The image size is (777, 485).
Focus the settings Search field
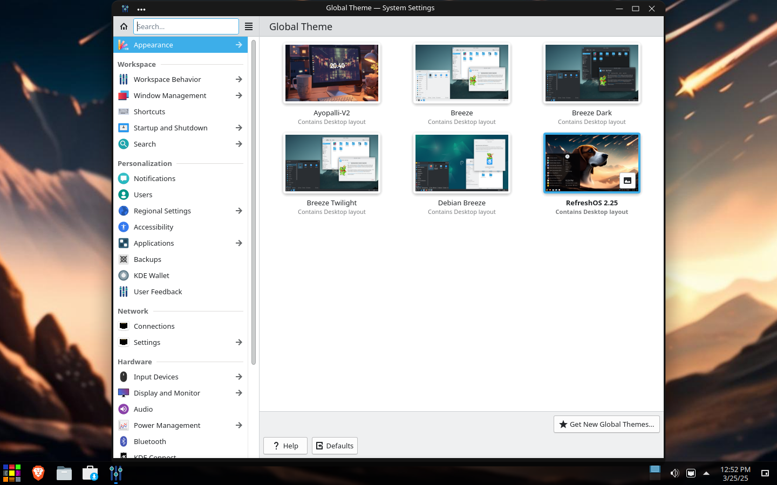186,26
